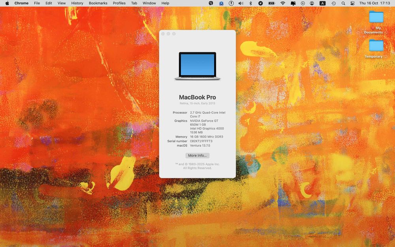Viewport: 395px width, 247px height.
Task: Open the sound volume menu
Action: point(241,3)
